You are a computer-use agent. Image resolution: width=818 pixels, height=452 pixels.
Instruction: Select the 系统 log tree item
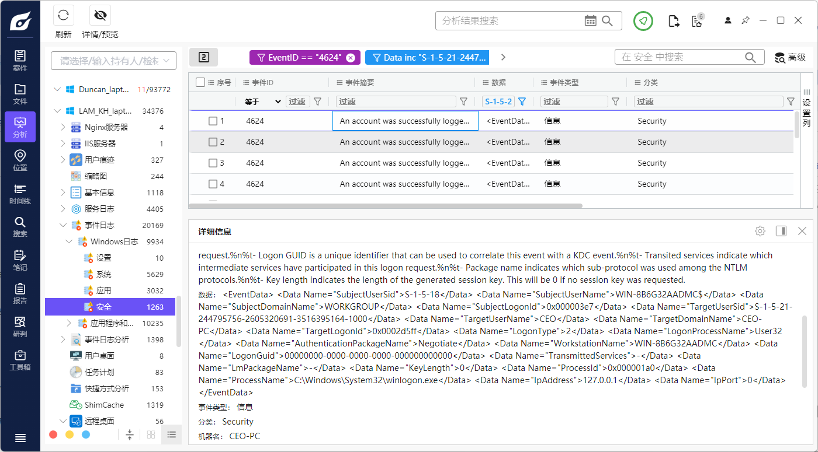(x=110, y=274)
